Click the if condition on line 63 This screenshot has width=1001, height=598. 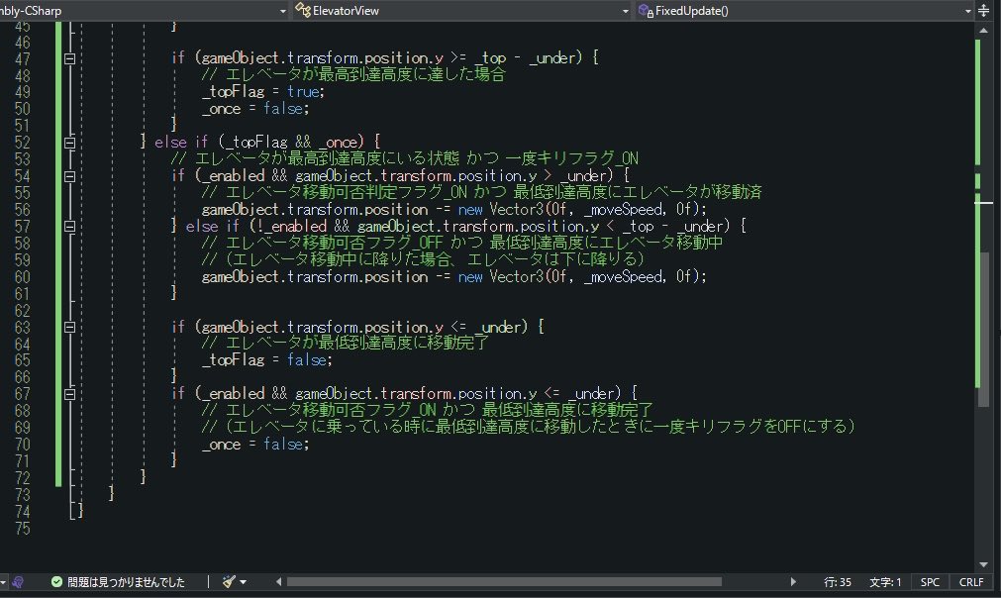click(x=350, y=327)
